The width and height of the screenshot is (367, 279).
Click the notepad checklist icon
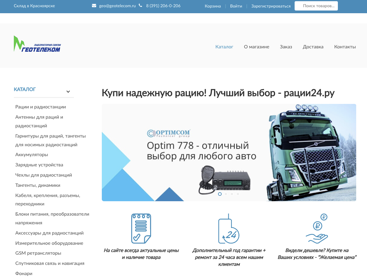click(141, 229)
